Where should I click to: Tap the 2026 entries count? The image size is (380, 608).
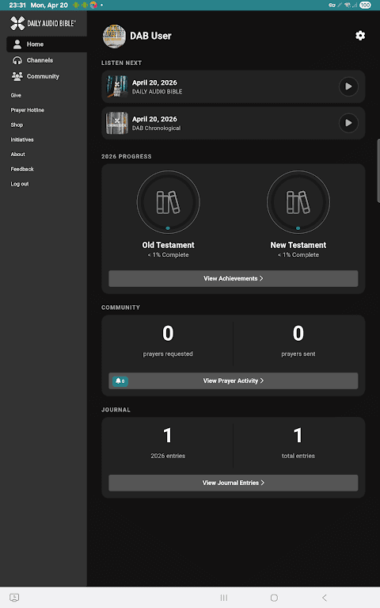pyautogui.click(x=168, y=435)
